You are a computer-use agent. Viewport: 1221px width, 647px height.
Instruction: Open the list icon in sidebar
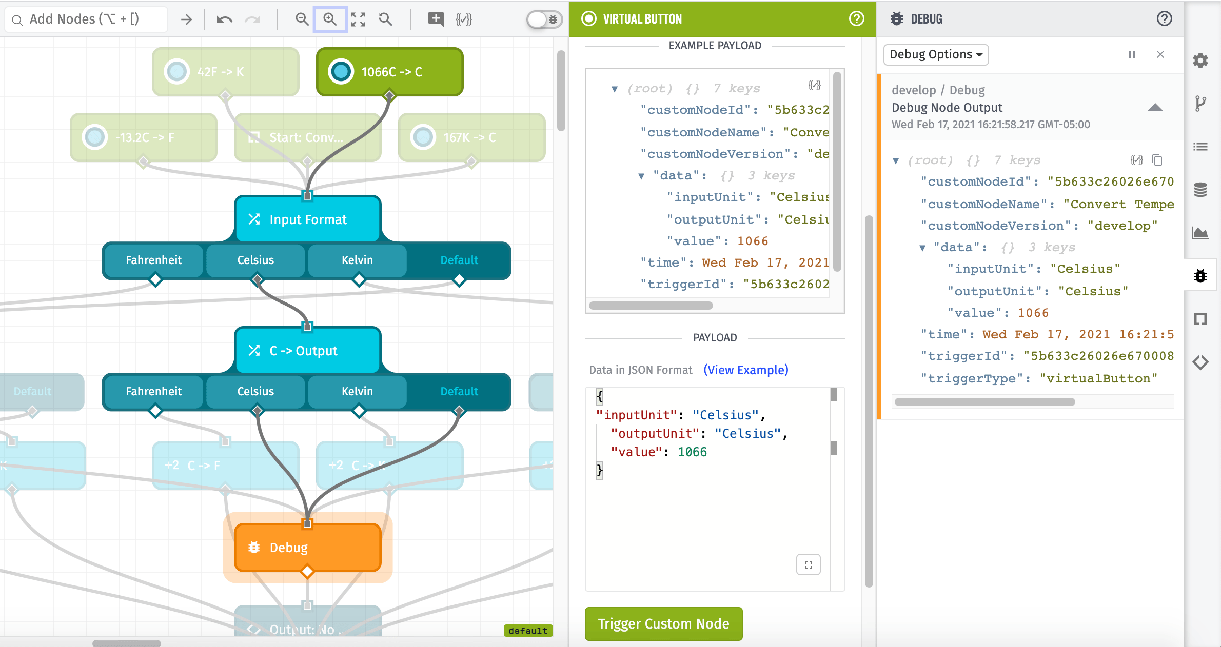1200,147
